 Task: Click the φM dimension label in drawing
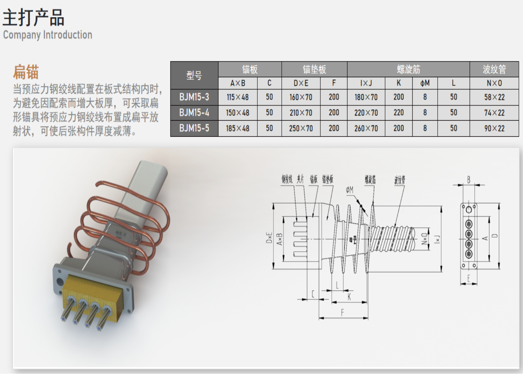[x=349, y=190]
